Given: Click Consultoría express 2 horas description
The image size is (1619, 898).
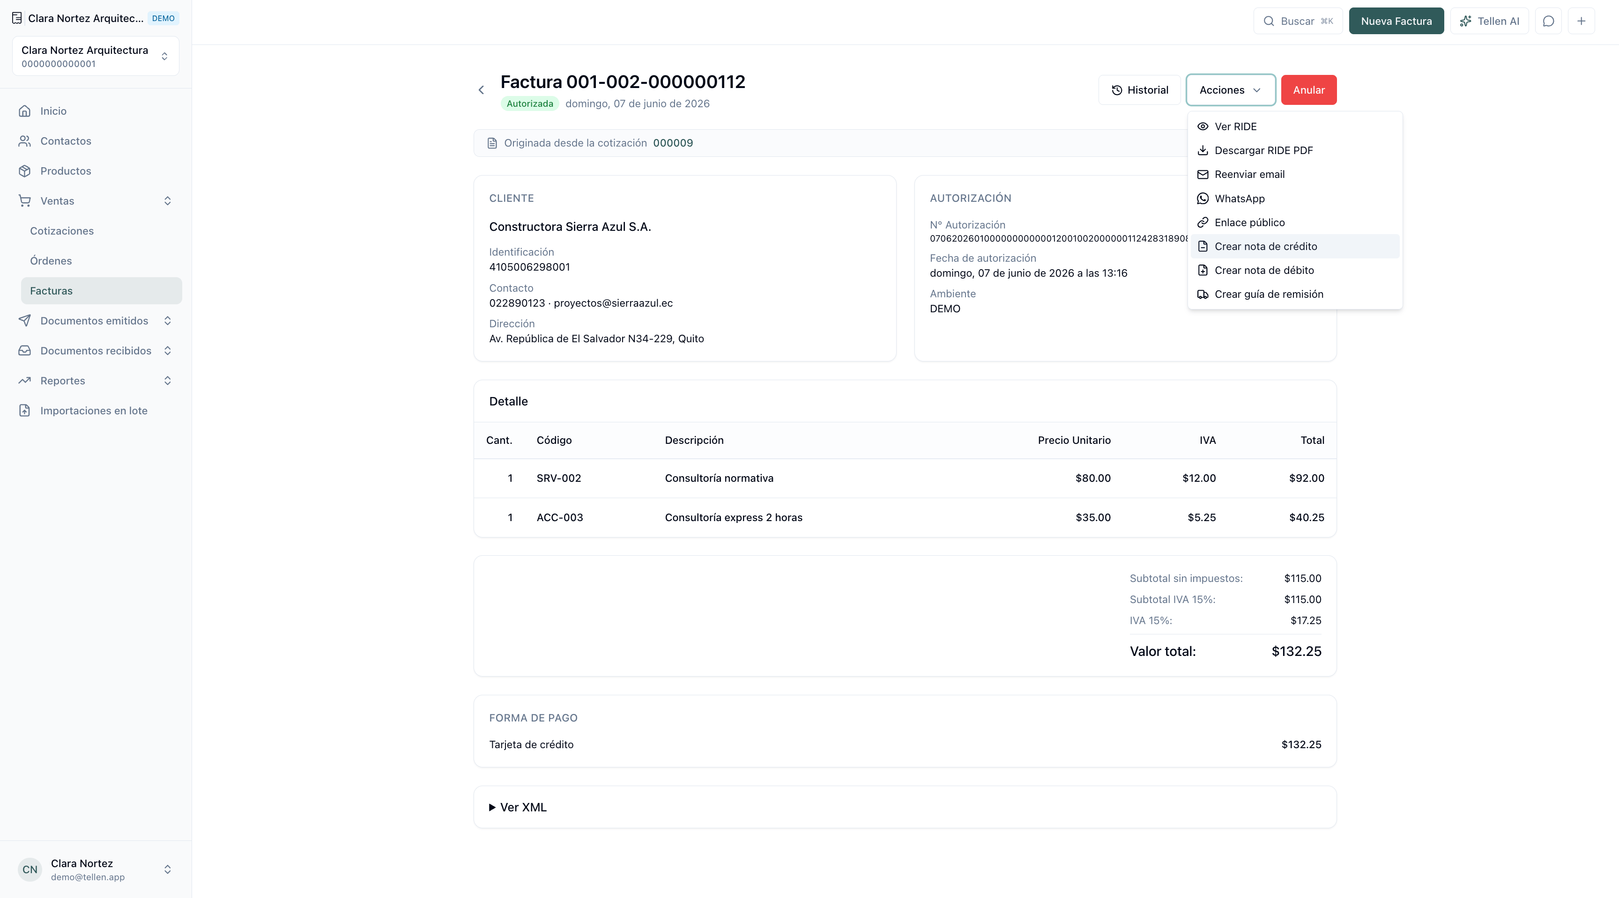Looking at the screenshot, I should coord(734,517).
